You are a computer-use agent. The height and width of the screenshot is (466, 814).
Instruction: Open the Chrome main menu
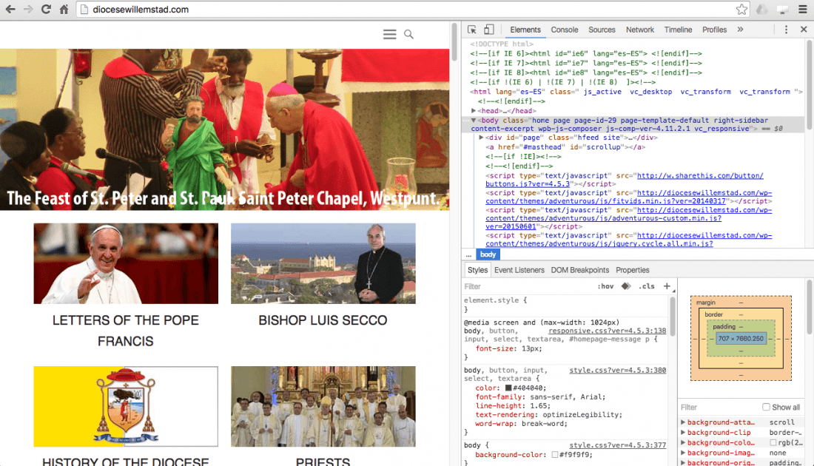[803, 10]
